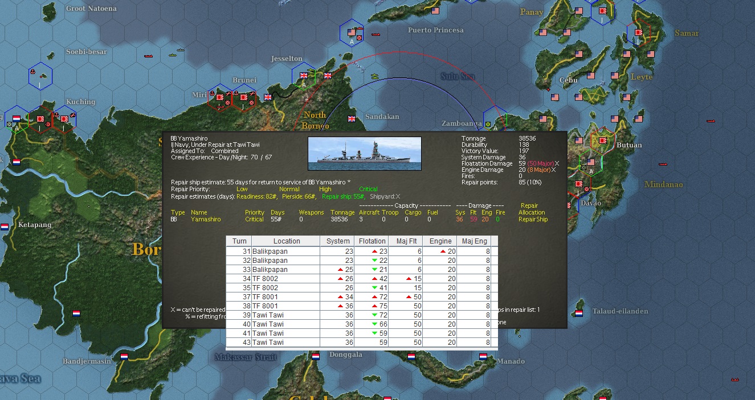Click the Location column header in history table
The width and height of the screenshot is (755, 400).
click(x=285, y=241)
